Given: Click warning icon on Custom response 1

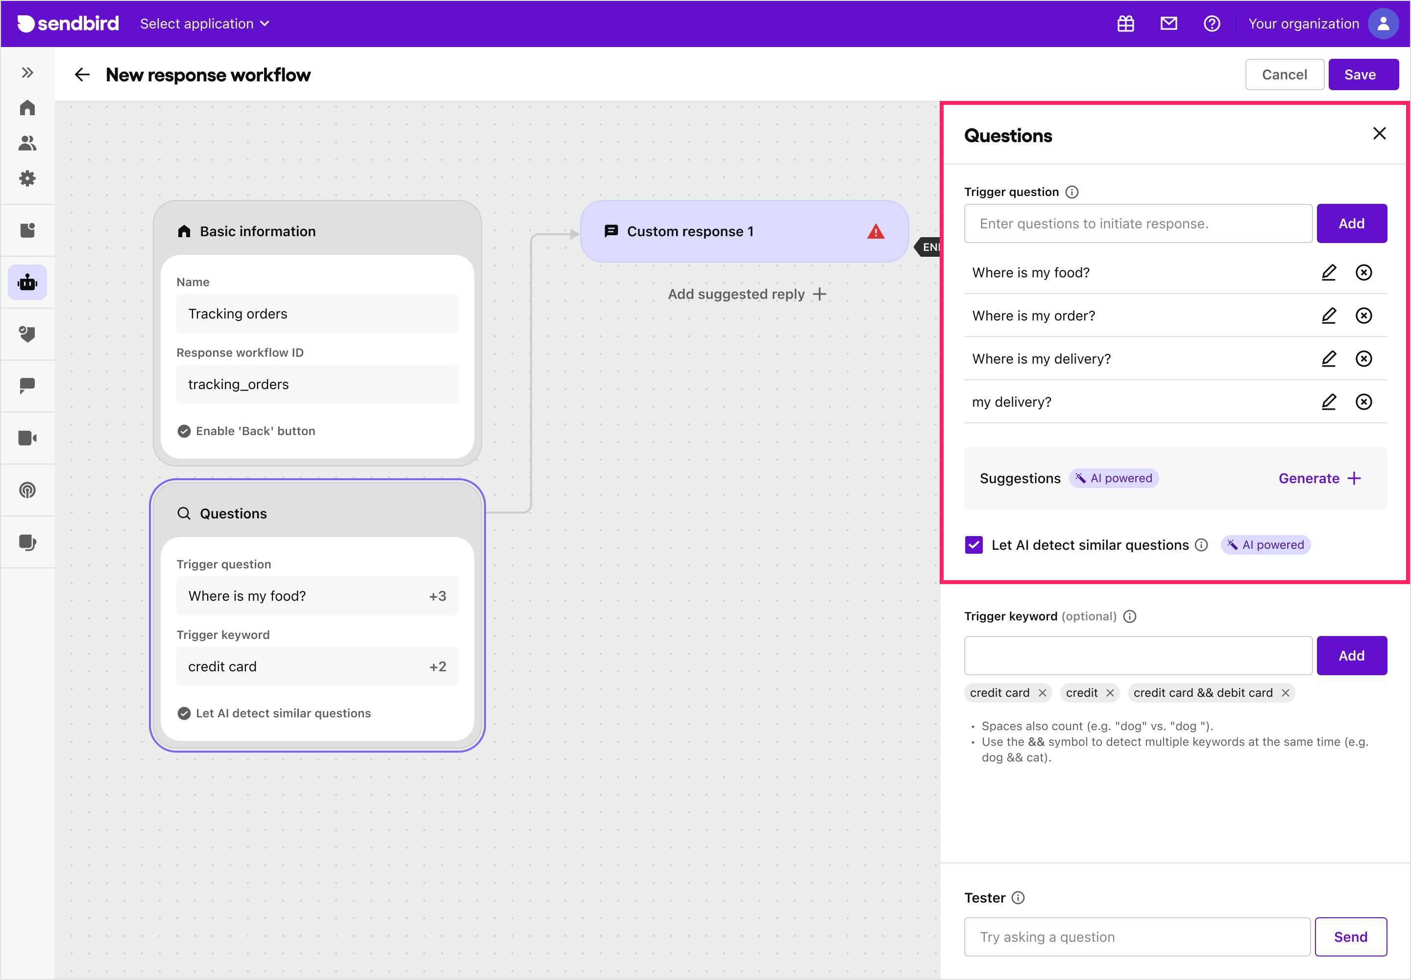Looking at the screenshot, I should click(875, 231).
